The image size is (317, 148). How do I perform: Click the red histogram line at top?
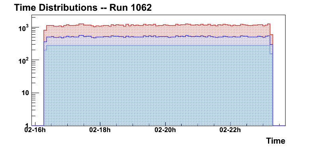click(x=158, y=25)
